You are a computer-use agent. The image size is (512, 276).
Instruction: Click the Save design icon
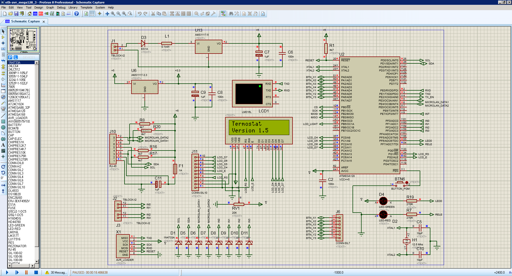point(16,14)
